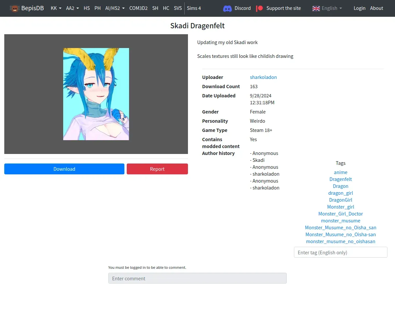Click the Patreon support icon
The image size is (395, 329).
point(260,8)
